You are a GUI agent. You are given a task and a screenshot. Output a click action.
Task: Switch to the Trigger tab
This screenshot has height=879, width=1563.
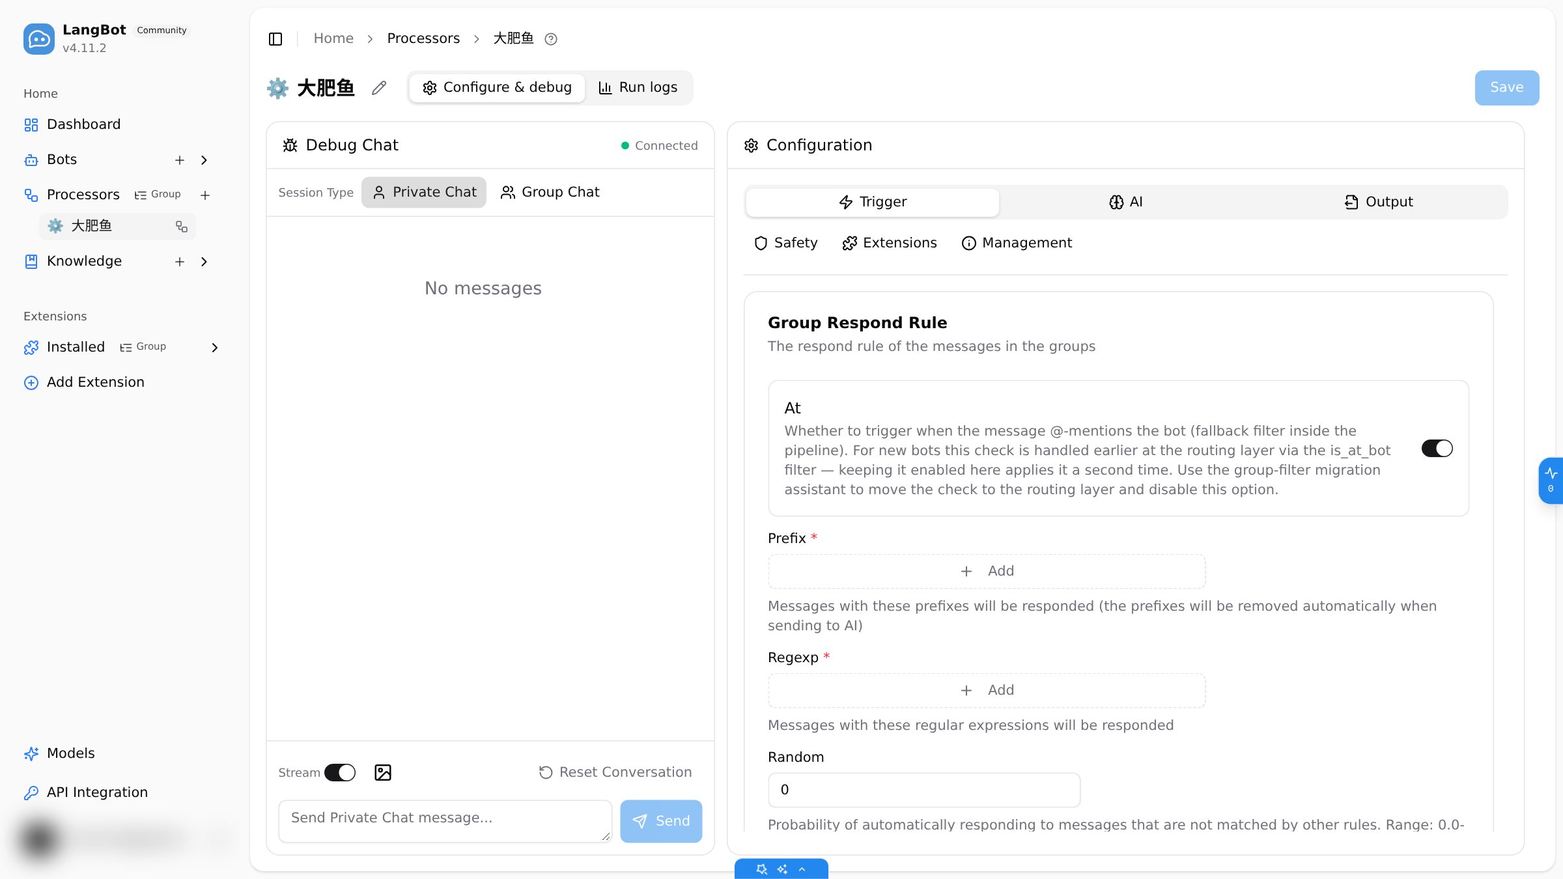pyautogui.click(x=873, y=202)
